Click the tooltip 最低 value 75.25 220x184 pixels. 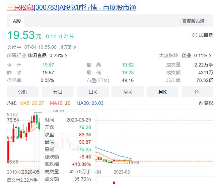(85, 149)
